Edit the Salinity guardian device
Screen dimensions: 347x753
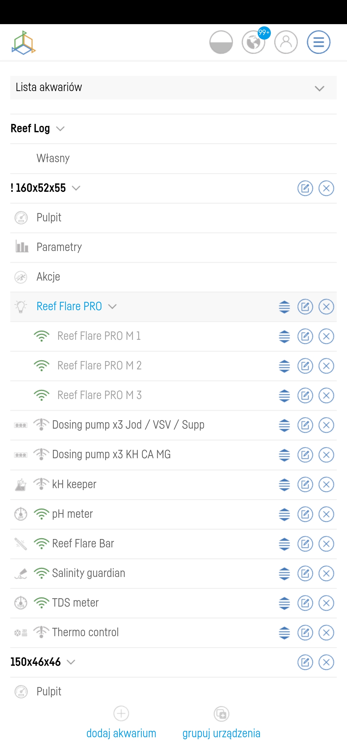coord(305,573)
